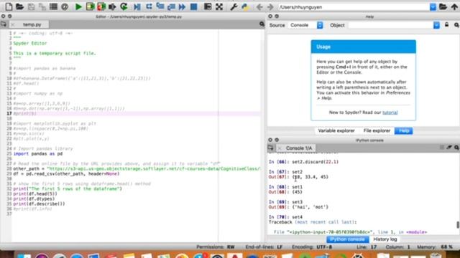Go back to previous cursor position

[259, 6]
